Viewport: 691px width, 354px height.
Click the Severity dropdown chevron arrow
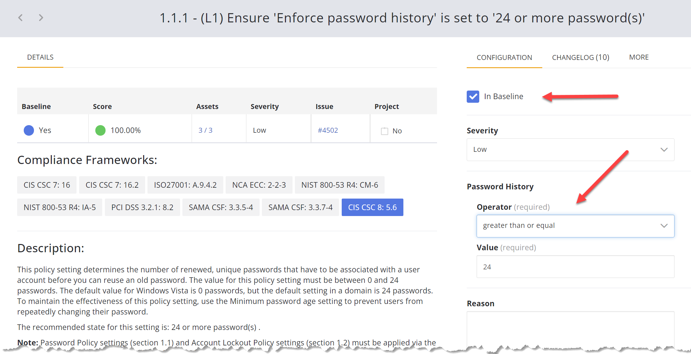pos(664,150)
